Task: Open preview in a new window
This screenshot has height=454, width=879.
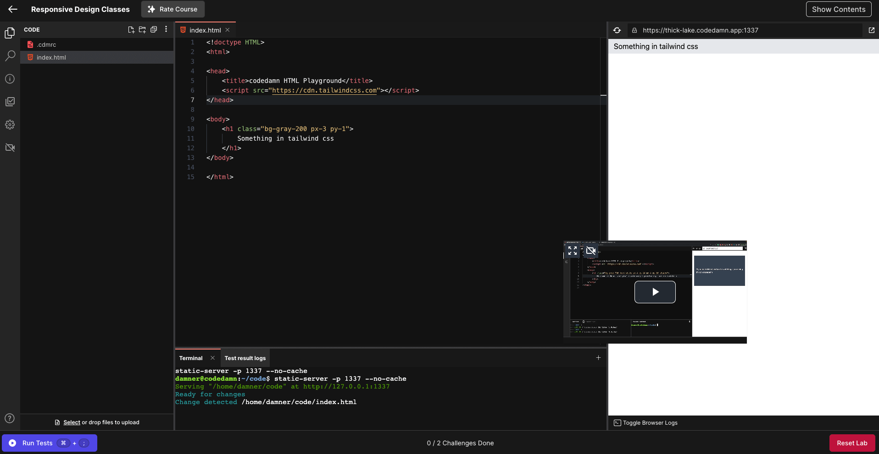Action: pyautogui.click(x=871, y=30)
